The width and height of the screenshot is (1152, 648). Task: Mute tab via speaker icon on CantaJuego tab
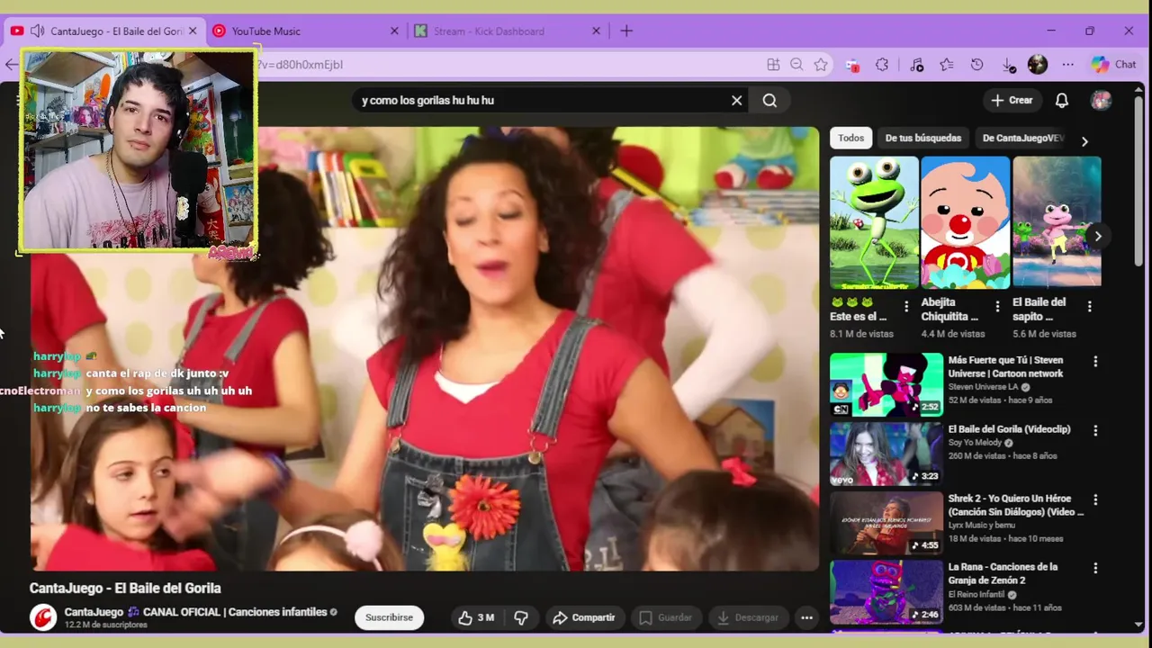point(37,31)
